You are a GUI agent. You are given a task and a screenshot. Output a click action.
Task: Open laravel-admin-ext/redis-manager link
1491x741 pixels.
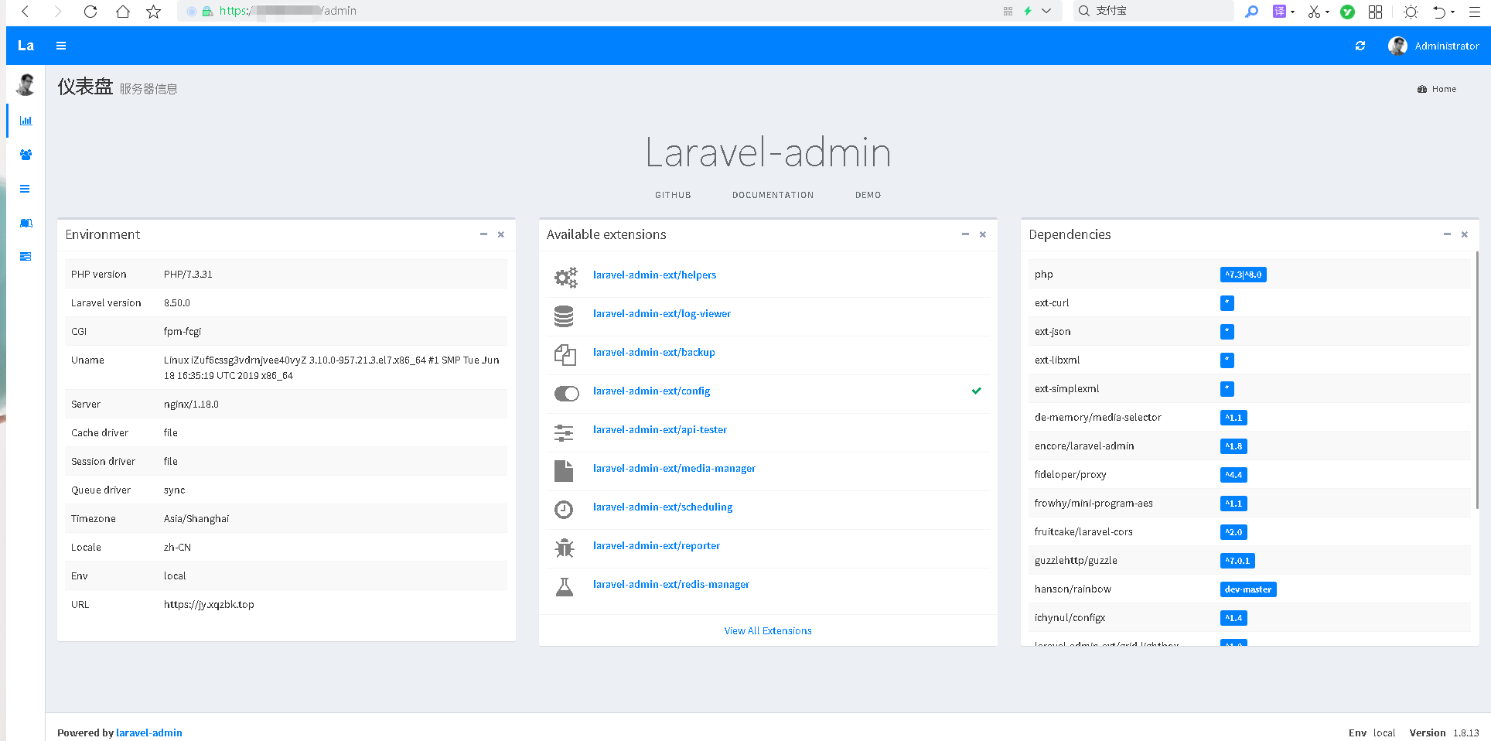670,584
